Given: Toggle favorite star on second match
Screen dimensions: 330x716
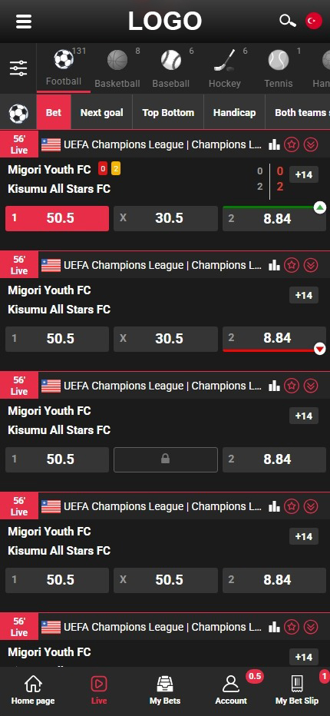Looking at the screenshot, I should 292,265.
